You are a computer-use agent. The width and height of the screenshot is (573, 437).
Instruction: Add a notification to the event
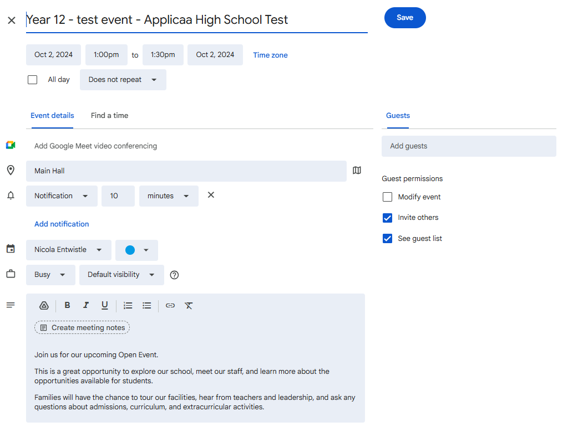click(62, 224)
